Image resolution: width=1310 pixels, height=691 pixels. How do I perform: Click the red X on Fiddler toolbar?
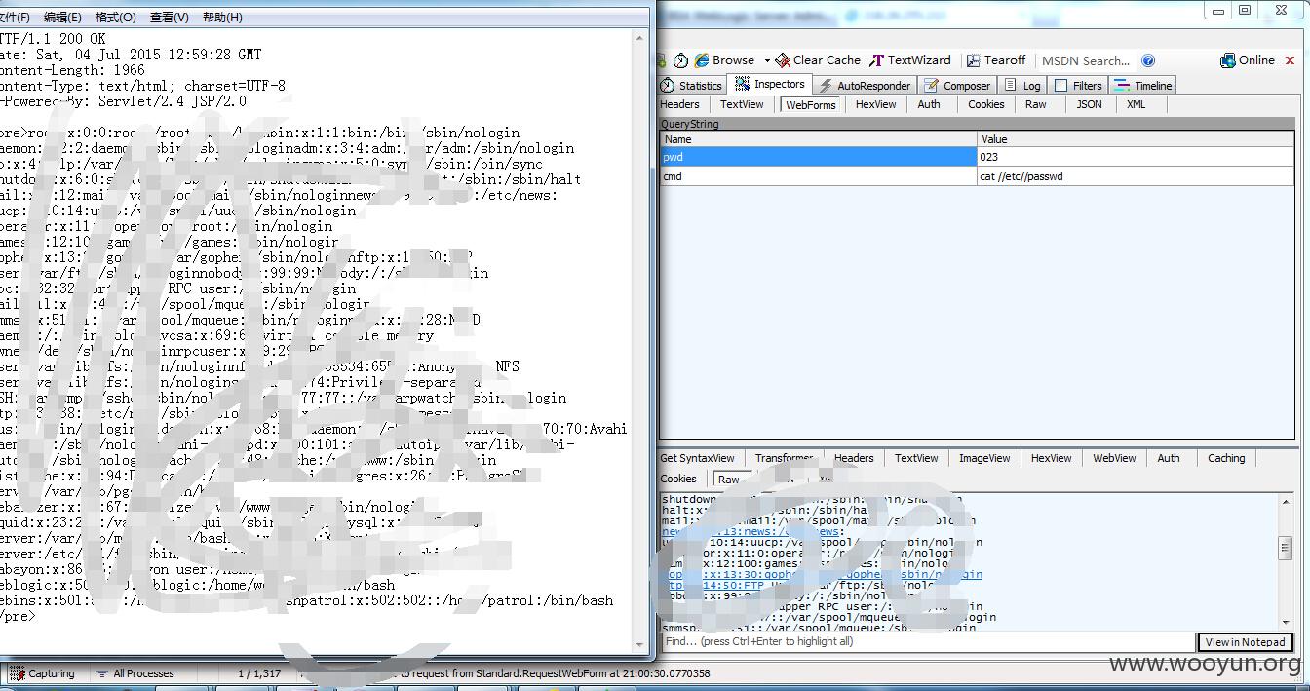(1291, 60)
